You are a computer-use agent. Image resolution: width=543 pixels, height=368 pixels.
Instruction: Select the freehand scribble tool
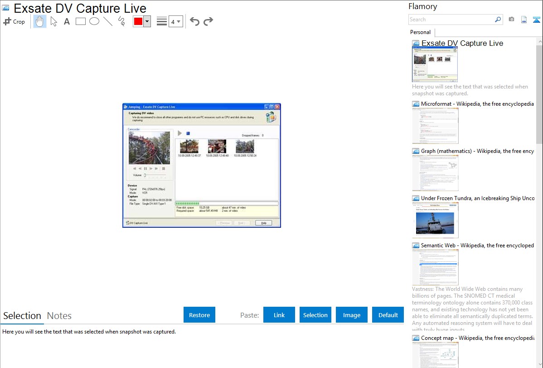point(121,21)
